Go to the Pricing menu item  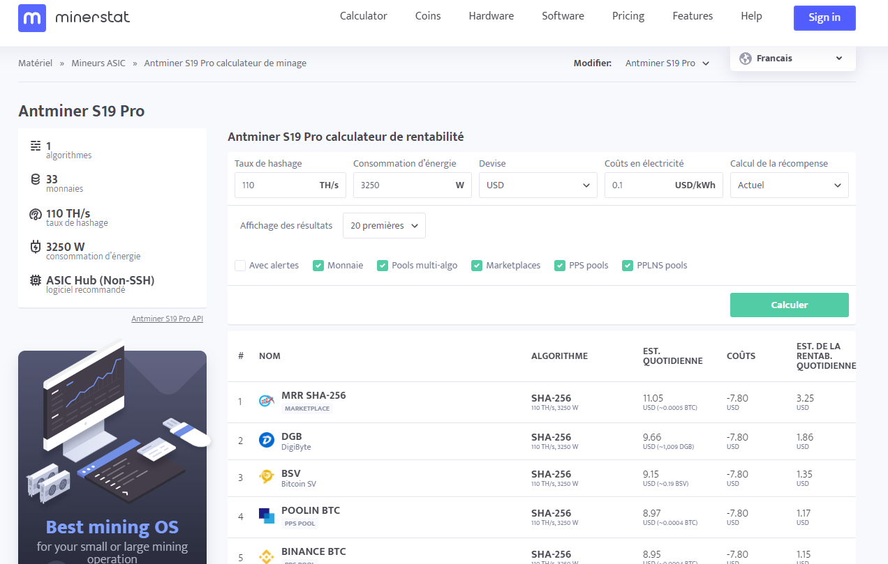[x=628, y=16]
